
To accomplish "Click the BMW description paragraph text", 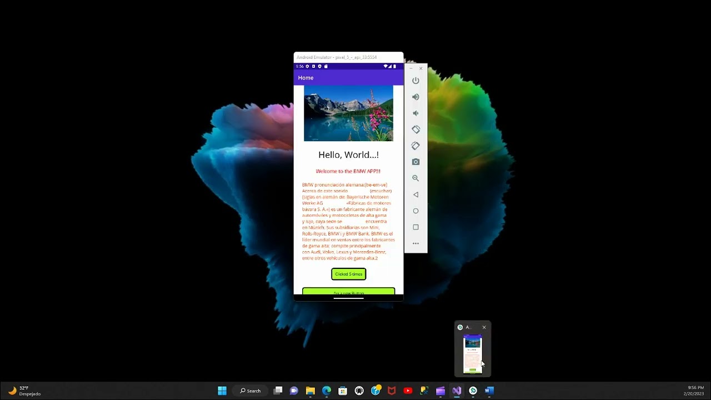I will (348, 221).
